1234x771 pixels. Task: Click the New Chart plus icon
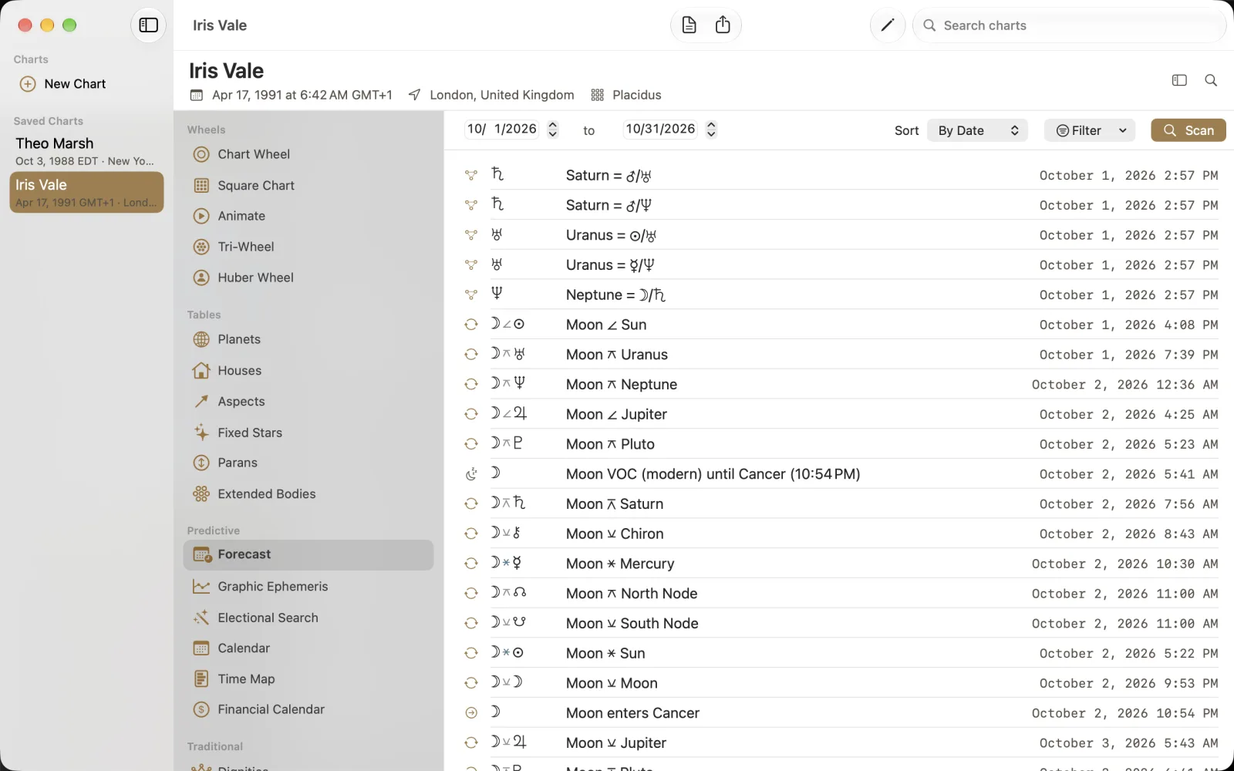[28, 84]
